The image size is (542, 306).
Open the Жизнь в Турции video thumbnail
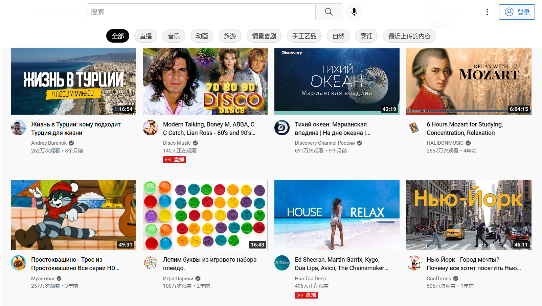click(x=73, y=81)
